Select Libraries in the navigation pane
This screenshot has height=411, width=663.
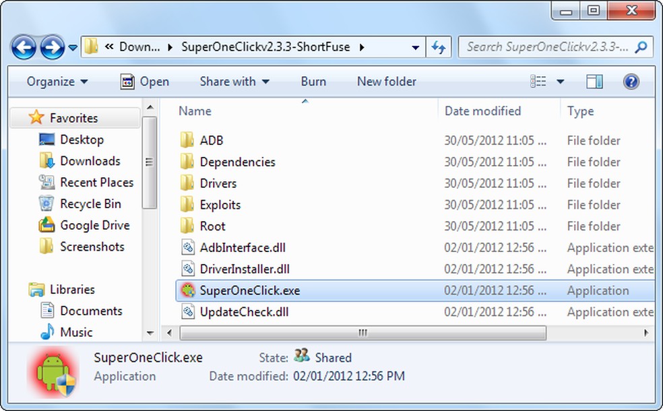click(x=72, y=289)
